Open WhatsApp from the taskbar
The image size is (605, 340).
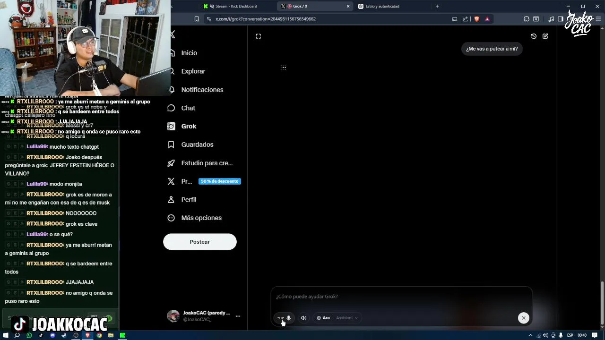[x=29, y=335]
